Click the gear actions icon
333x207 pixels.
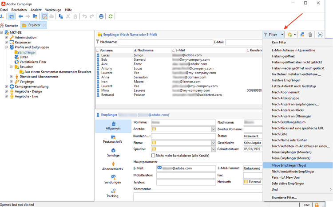click(290, 35)
